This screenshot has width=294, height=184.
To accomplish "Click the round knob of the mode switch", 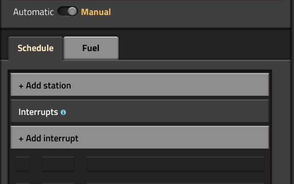I will coord(72,12).
